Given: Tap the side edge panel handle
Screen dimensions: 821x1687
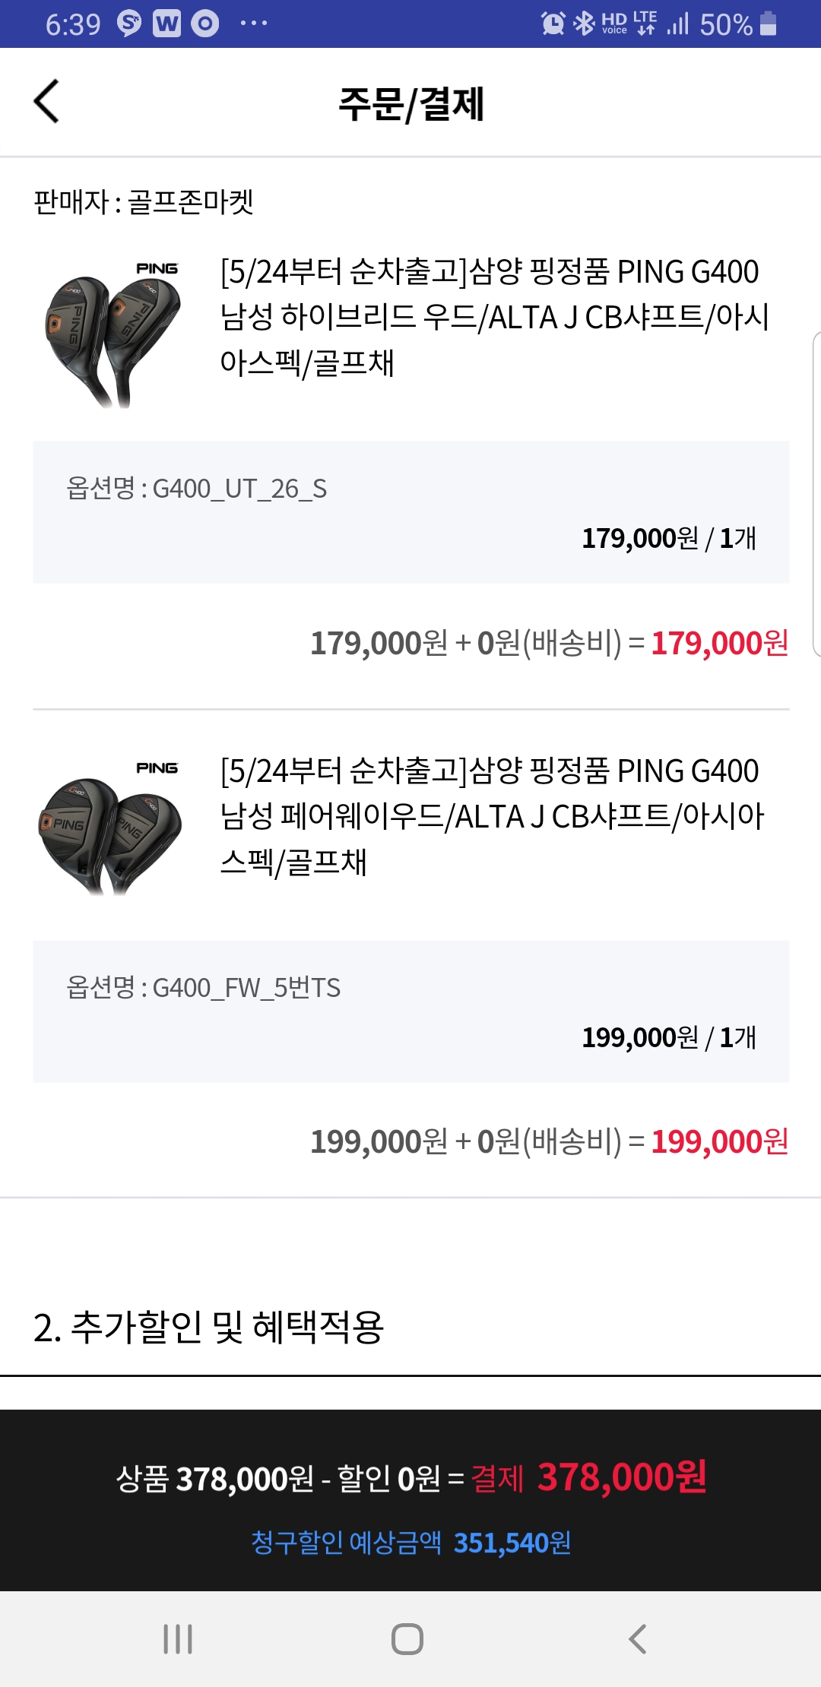Looking at the screenshot, I should (816, 494).
